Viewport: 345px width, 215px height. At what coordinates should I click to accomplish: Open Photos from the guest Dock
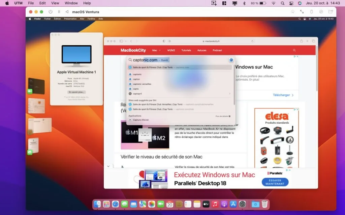coord(152,204)
